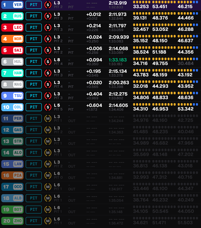Select the TSU driver badge

pos(12,96)
